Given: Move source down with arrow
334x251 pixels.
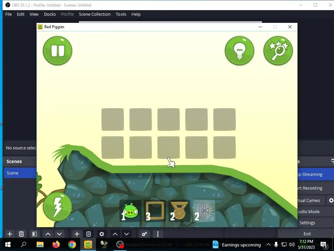Looking at the screenshot, I should pos(127,234).
